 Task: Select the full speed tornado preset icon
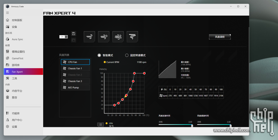pos(132,37)
